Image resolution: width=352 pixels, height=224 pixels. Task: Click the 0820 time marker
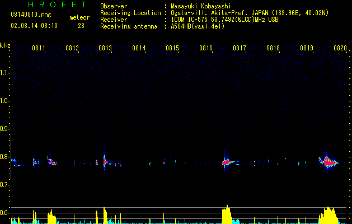(340, 48)
